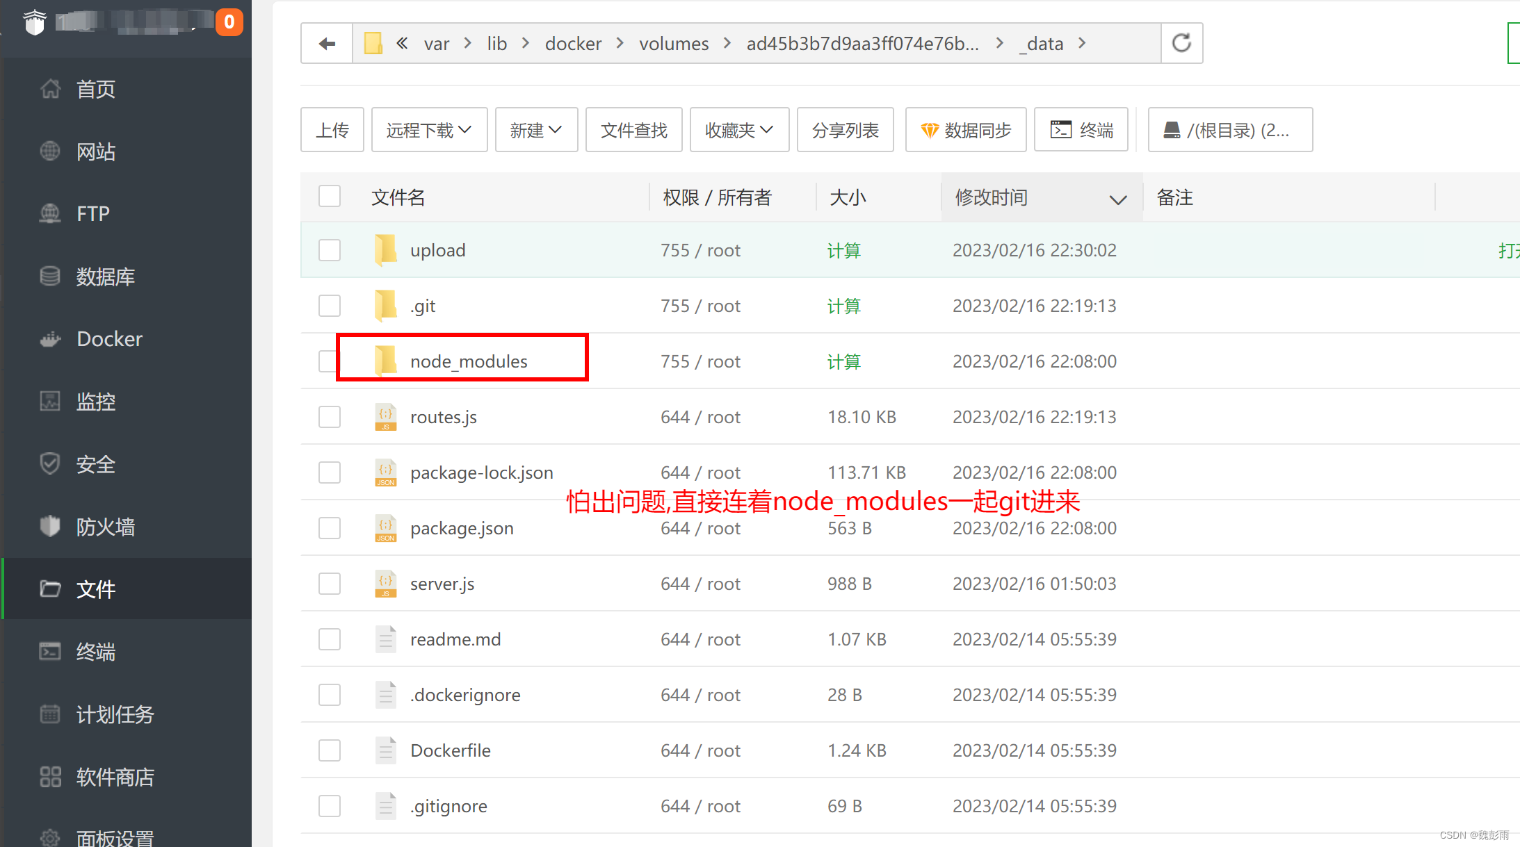Select the Dockerfile row checkbox
Screen dimensions: 1520x847
[330, 750]
